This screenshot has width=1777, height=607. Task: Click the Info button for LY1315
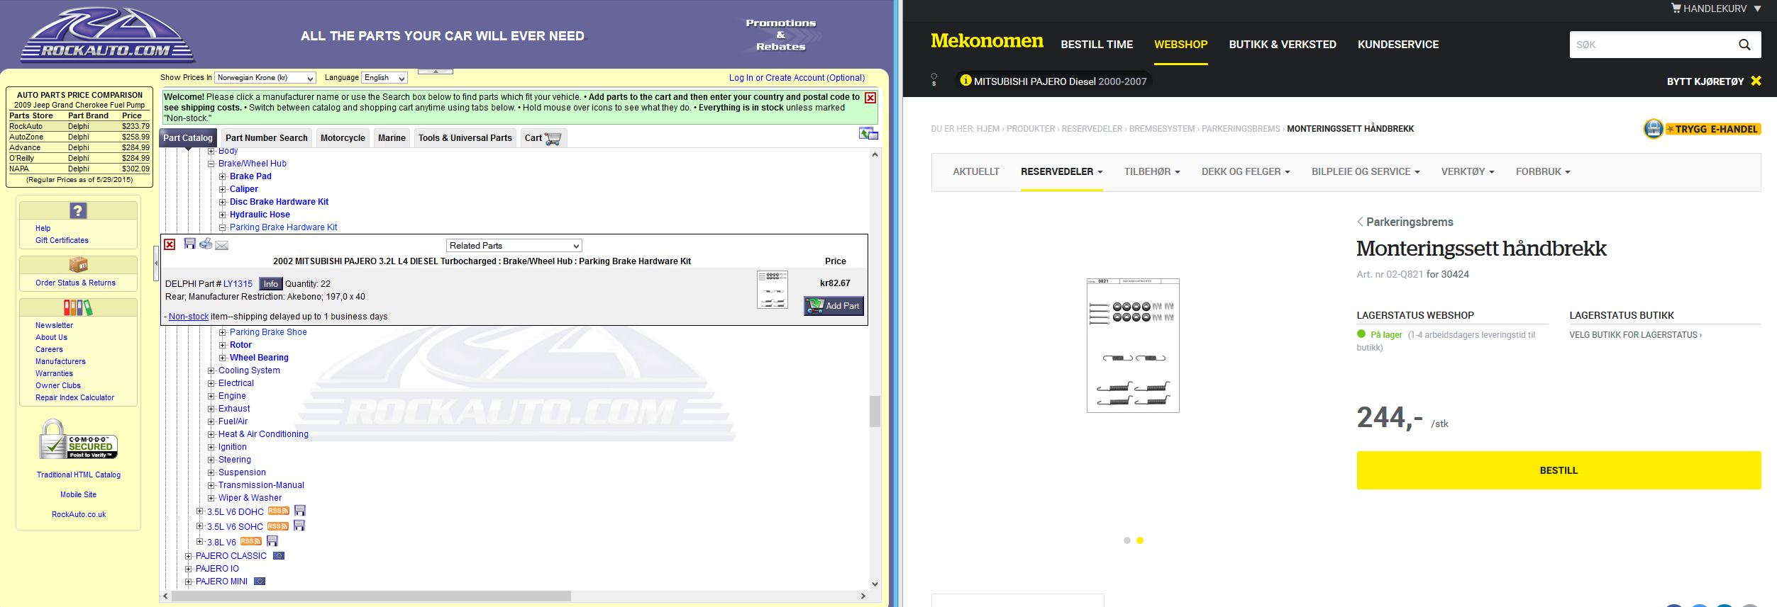(x=271, y=284)
